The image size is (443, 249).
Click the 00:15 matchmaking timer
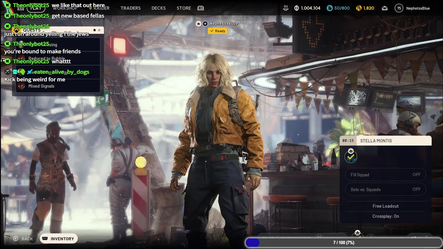348,141
